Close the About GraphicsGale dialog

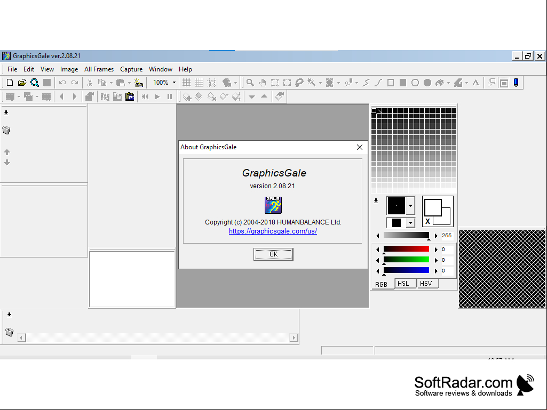360,147
